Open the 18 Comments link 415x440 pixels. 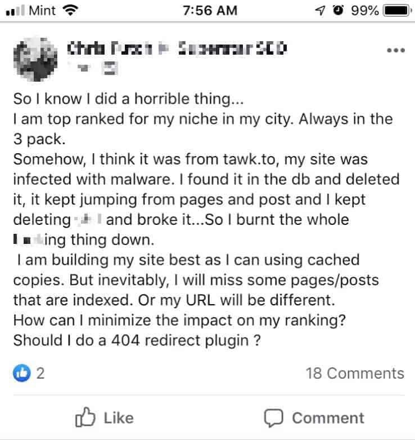pos(354,373)
